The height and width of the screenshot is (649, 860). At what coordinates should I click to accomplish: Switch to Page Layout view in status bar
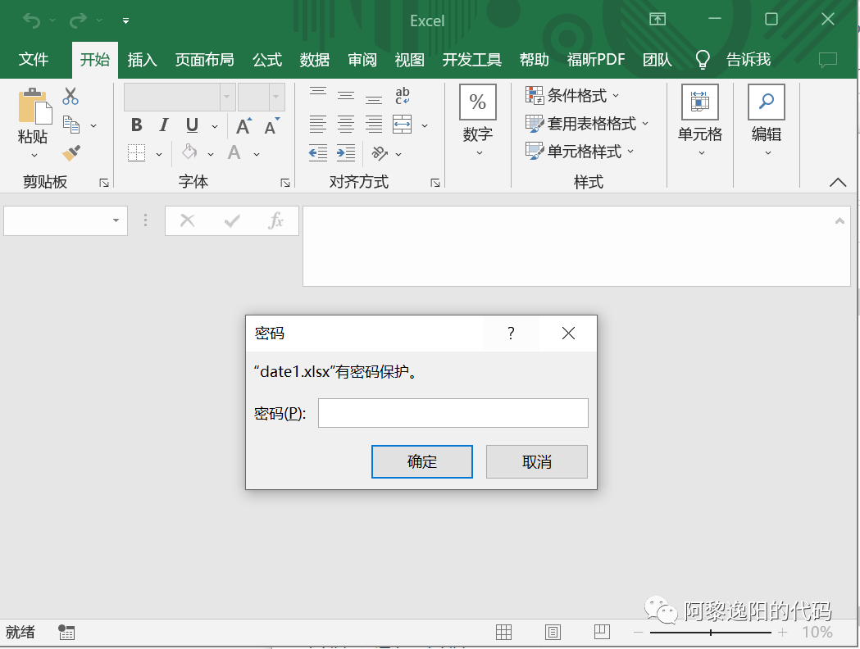pos(553,632)
